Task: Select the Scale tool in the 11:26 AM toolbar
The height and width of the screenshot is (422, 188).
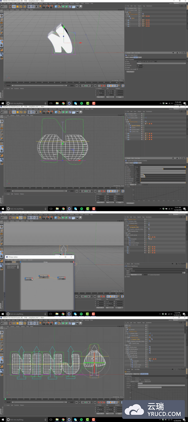Action: tap(17, 6)
